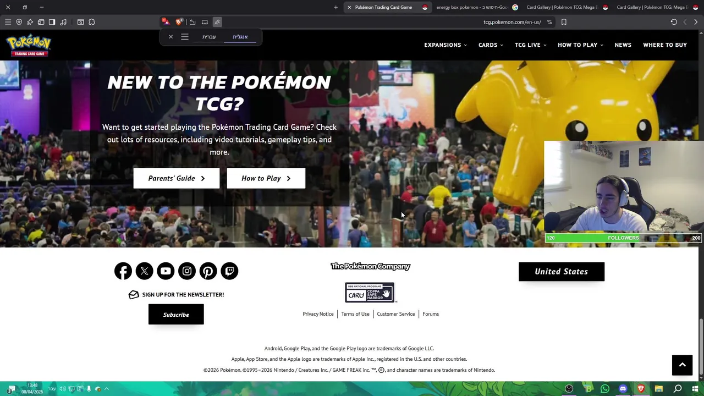Open site settings icon in address bar
The image size is (704, 396).
(x=549, y=22)
